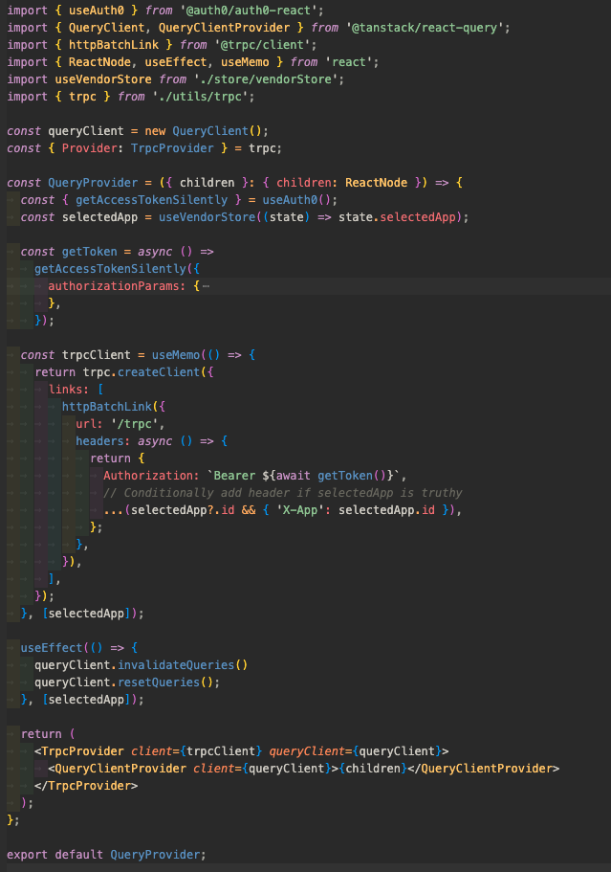Image resolution: width=611 pixels, height=872 pixels.
Task: Click the opening <TrpcProvider tag
Action: click(79, 752)
